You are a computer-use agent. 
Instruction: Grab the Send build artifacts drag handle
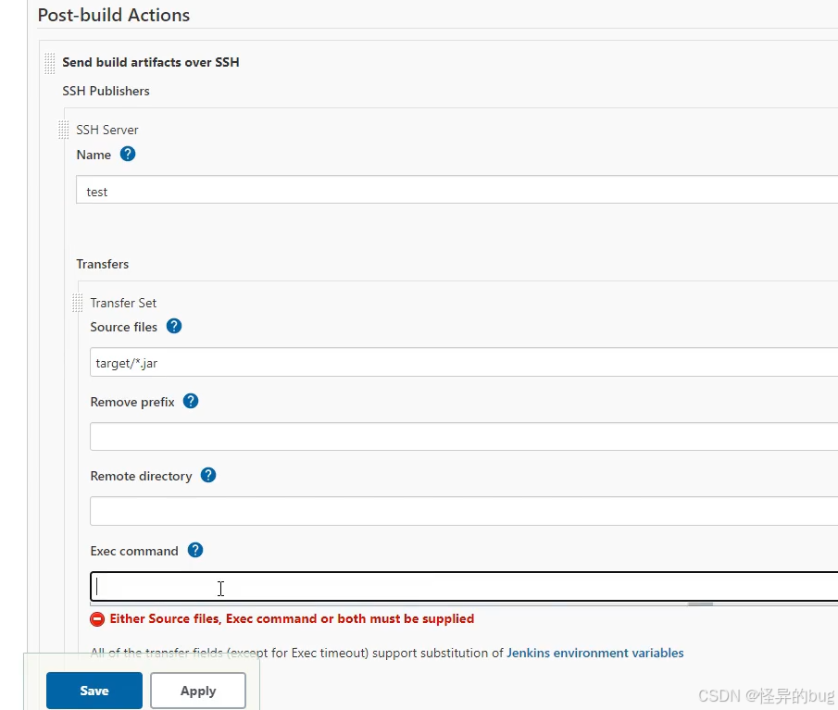(49, 63)
